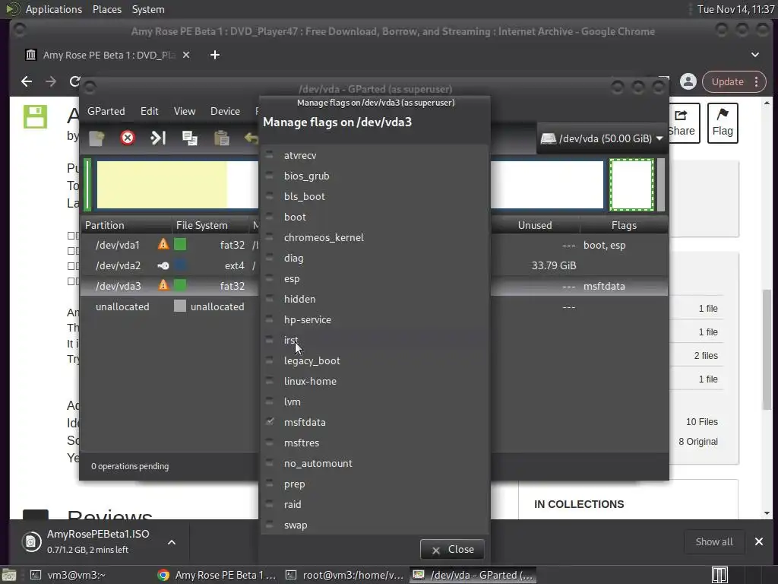The image size is (778, 584).
Task: Open the GParted menu
Action: (106, 111)
